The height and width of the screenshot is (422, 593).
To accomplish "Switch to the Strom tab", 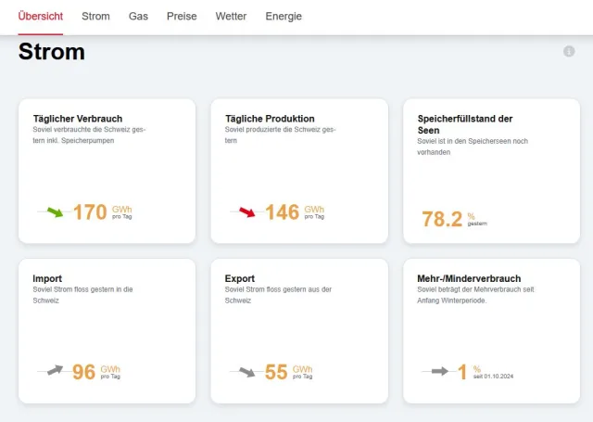I will 95,17.
